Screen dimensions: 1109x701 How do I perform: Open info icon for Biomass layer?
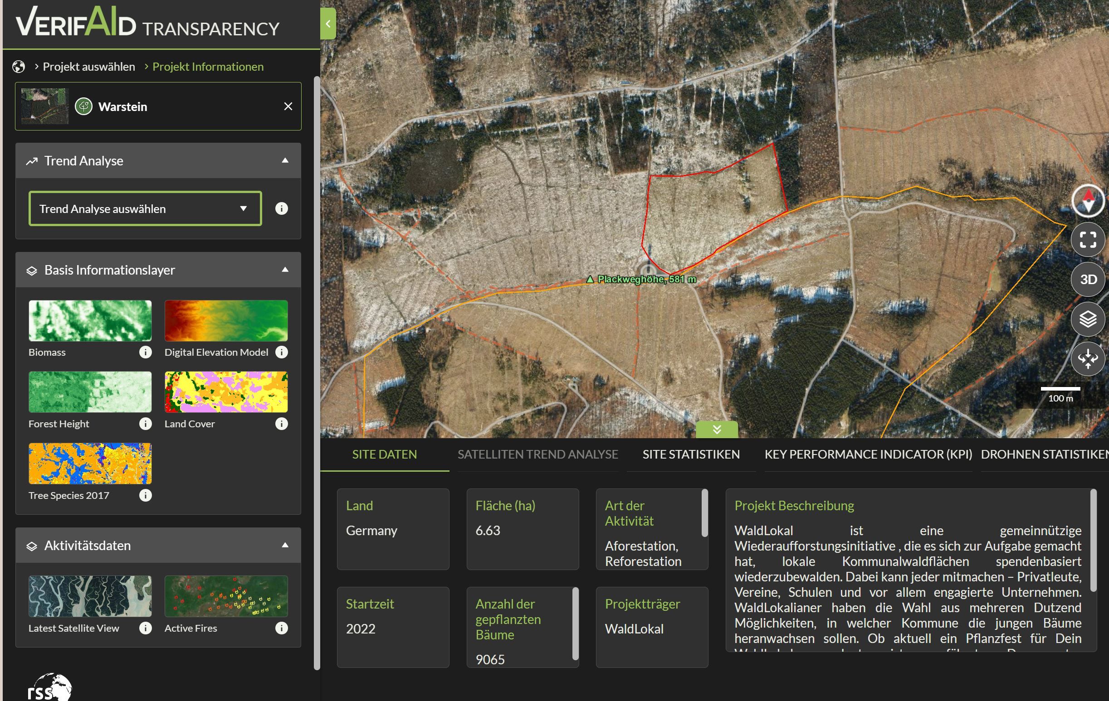tap(145, 353)
